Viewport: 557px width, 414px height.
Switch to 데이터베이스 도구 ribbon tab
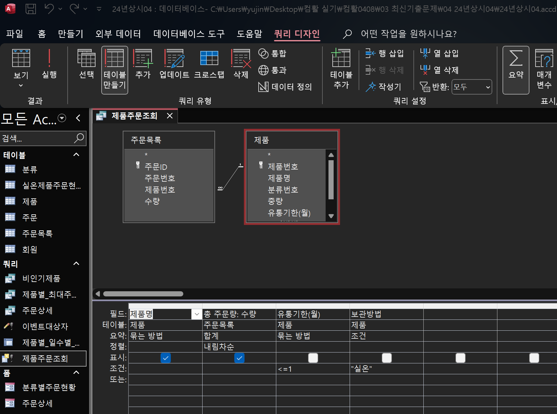(x=189, y=34)
